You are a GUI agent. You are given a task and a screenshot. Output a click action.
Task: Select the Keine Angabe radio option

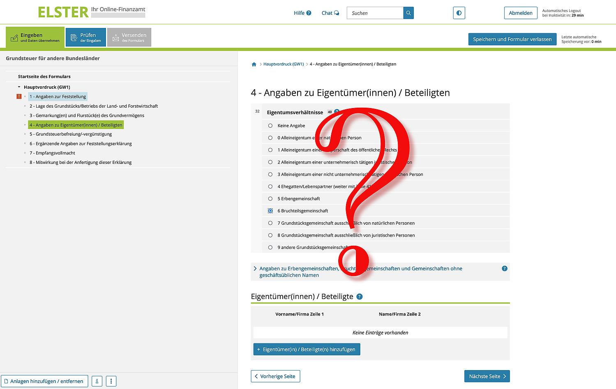270,126
